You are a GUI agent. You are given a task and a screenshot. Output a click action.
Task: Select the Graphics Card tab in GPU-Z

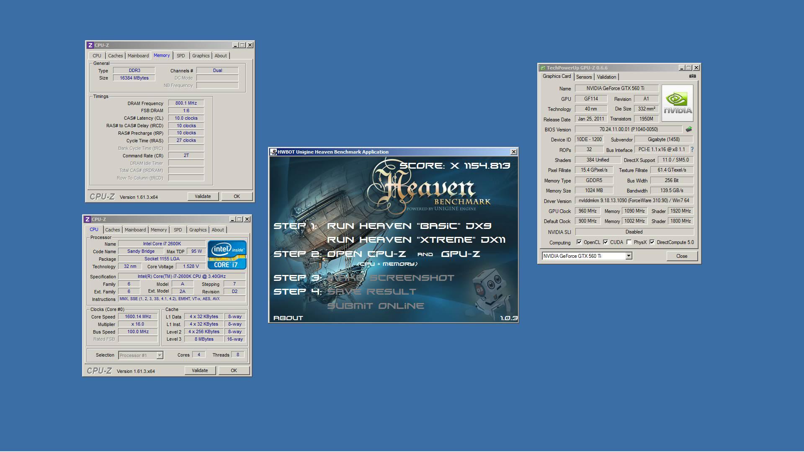(x=557, y=76)
